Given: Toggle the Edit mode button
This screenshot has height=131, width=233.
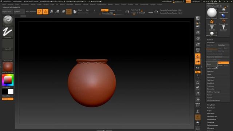Looking at the screenshot, I should point(40,12).
